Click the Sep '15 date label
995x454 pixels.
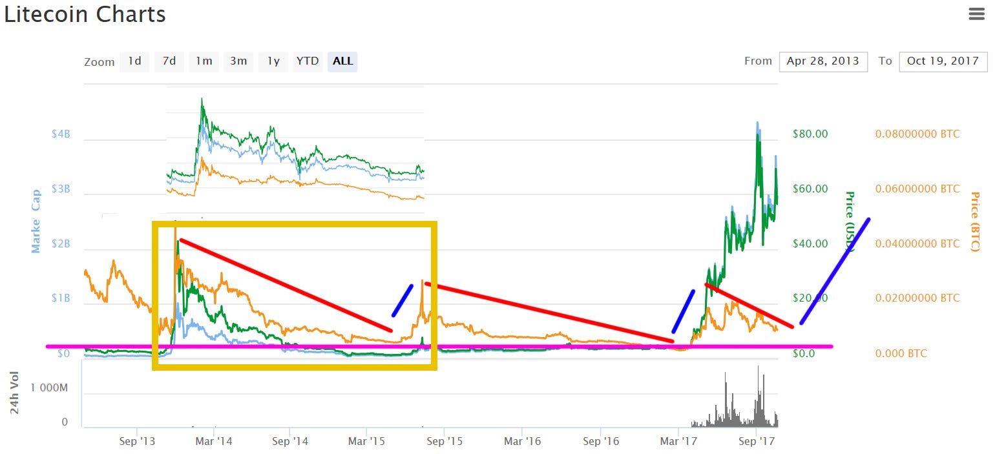(x=445, y=442)
